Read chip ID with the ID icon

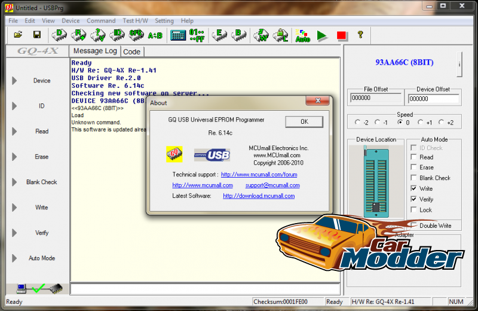tap(117, 35)
